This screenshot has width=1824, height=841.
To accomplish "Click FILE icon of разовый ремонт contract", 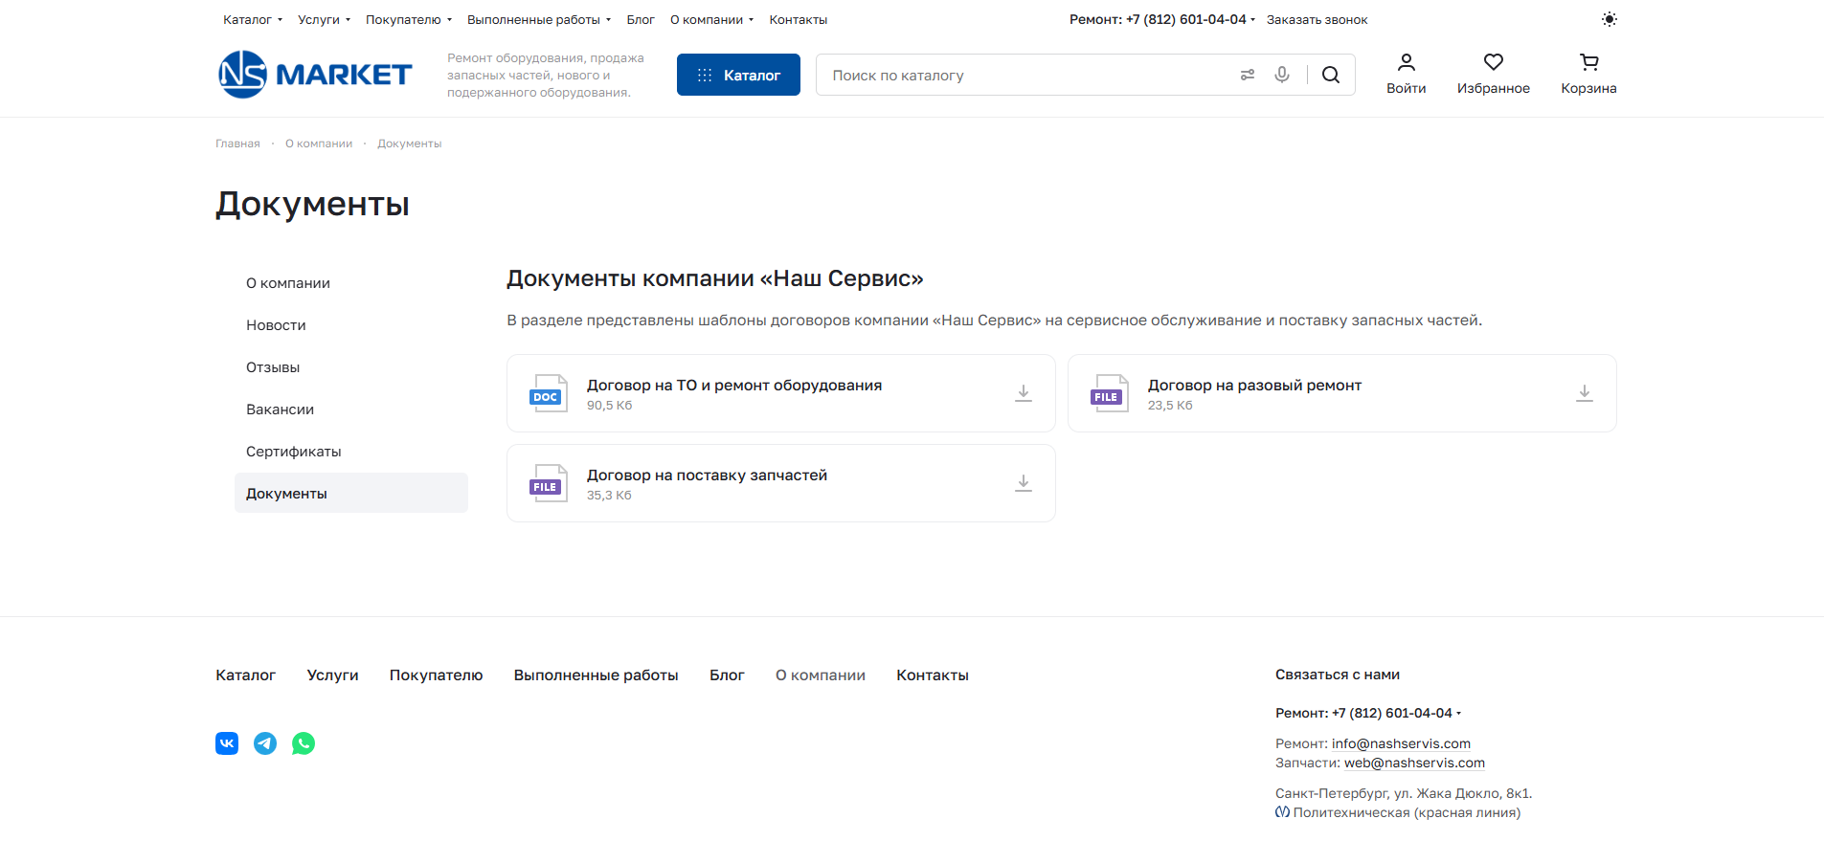I will pyautogui.click(x=1110, y=393).
